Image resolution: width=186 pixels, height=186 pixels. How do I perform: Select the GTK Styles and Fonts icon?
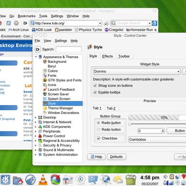tap(45, 80)
